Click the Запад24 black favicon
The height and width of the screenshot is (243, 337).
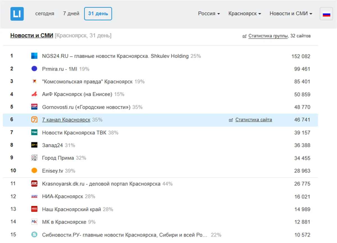34,145
